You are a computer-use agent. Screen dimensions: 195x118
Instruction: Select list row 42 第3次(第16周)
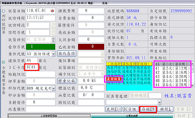(173, 72)
